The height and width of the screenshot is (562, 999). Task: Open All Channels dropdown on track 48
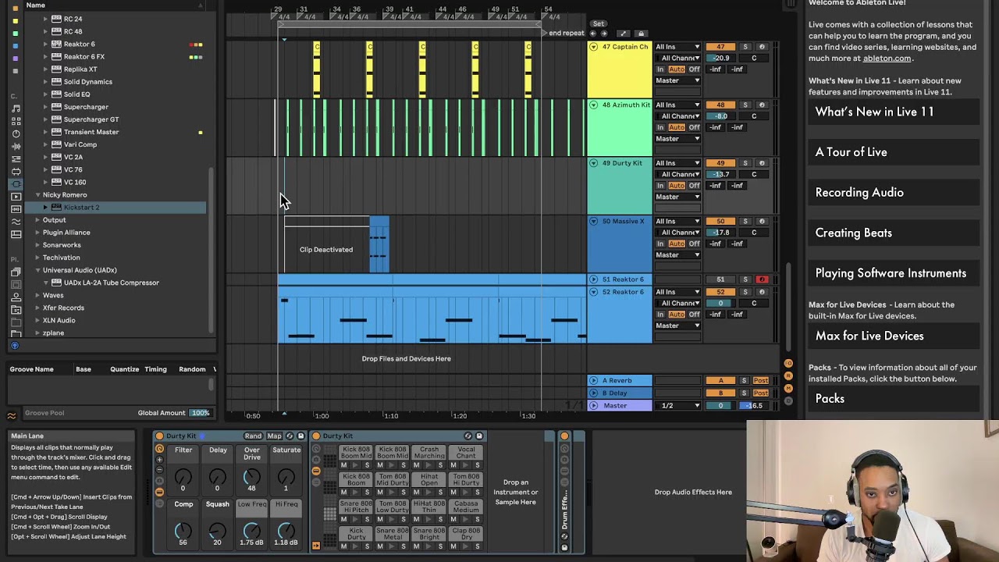pos(677,116)
